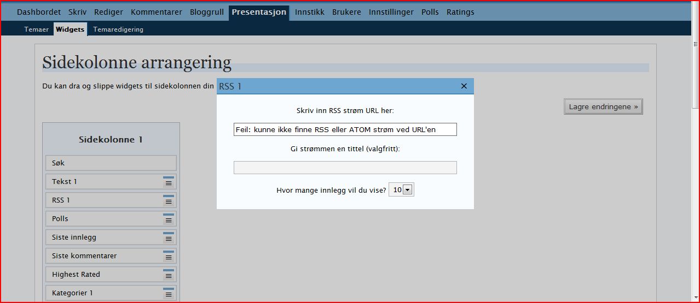Viewport: 700px width, 303px height.
Task: Open Polls widget options icon
Action: click(169, 219)
